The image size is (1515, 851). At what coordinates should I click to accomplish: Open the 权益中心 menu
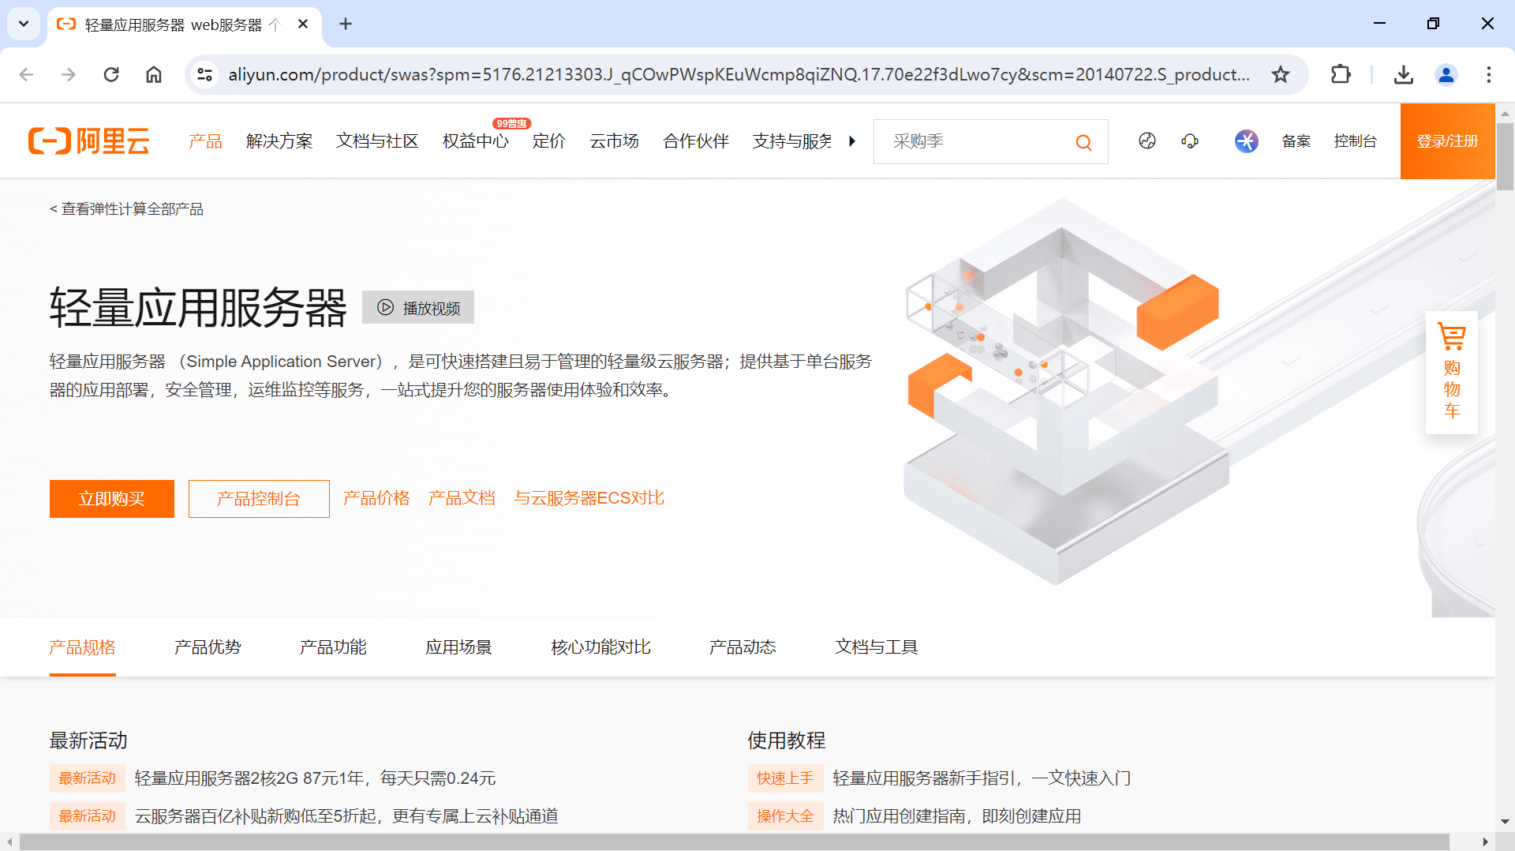(x=476, y=141)
